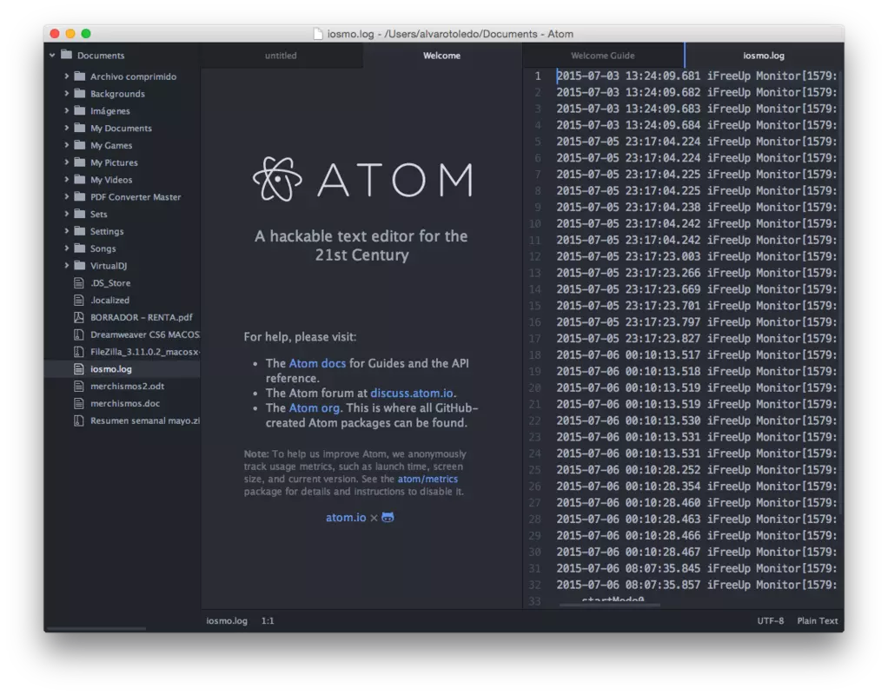Visit the discuss.atom.io forum link
888x695 pixels.
click(412, 394)
